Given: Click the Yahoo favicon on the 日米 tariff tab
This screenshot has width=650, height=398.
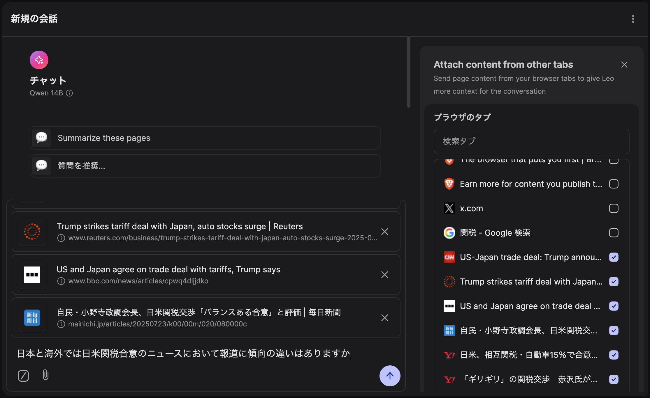Looking at the screenshot, I should [x=449, y=355].
